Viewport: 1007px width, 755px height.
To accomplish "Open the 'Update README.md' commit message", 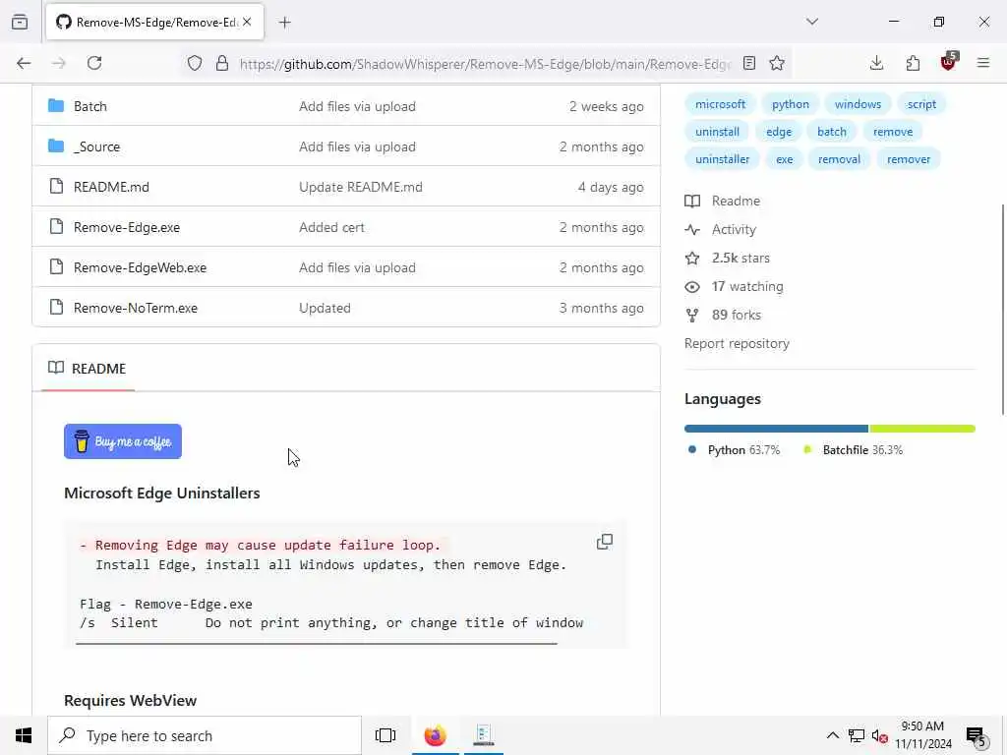I will 360,187.
